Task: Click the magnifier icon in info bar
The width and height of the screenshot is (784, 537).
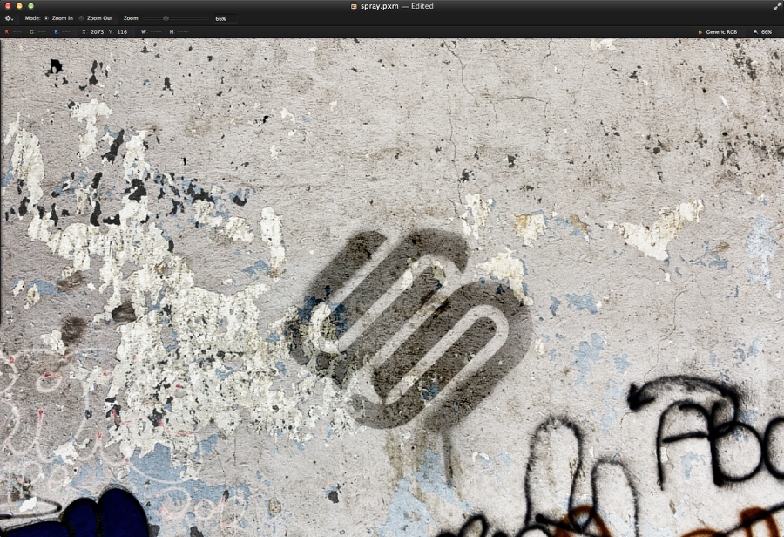Action: click(755, 31)
